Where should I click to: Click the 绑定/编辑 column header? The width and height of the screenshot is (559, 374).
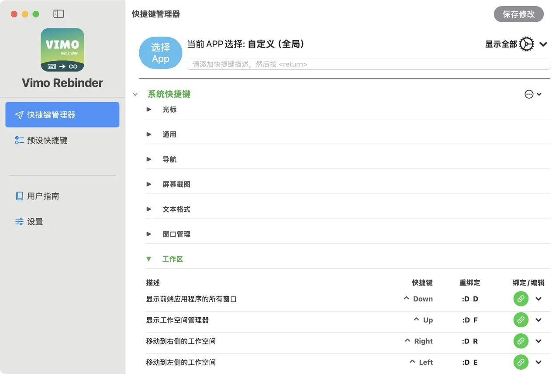528,283
